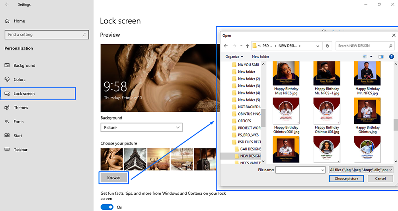
Task: Open Home in Settings sidebar
Action: pyautogui.click(x=15, y=21)
